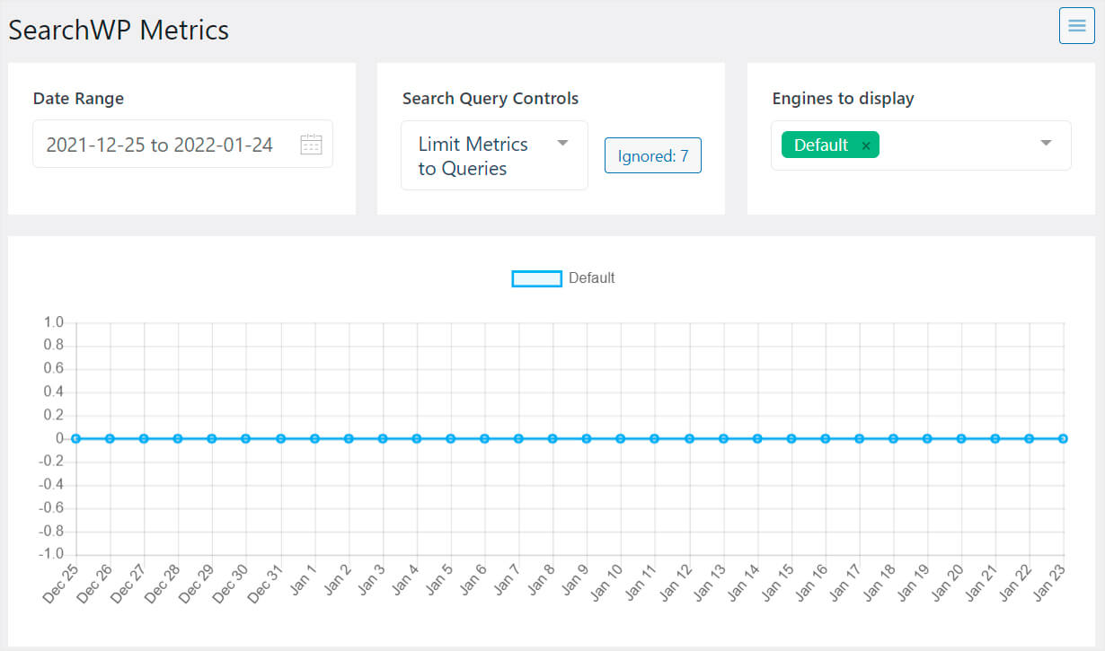Click the dropdown arrow next to Limit Metrics
Image resolution: width=1105 pixels, height=651 pixels.
click(562, 143)
